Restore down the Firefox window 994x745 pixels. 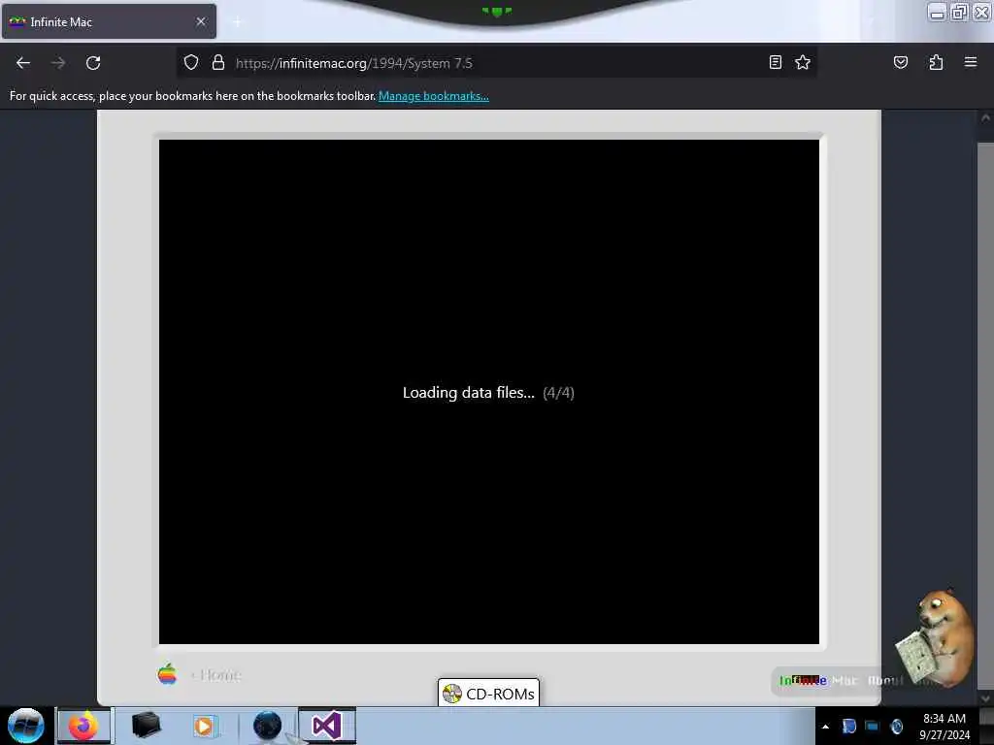coord(959,12)
